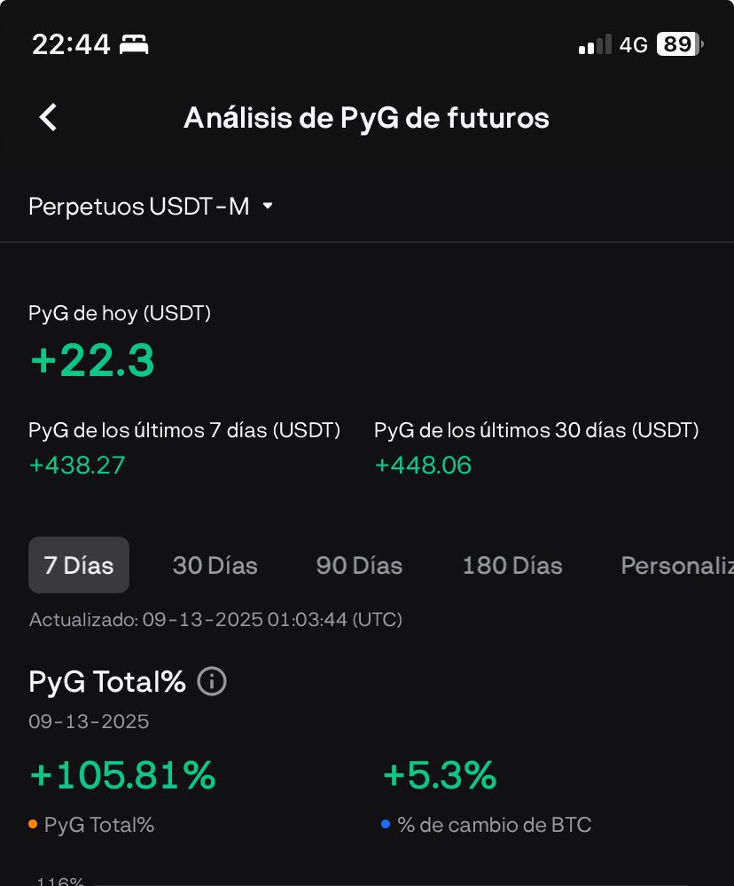Tap the cellular signal bars icon
The width and height of the screenshot is (734, 886).
tap(595, 44)
